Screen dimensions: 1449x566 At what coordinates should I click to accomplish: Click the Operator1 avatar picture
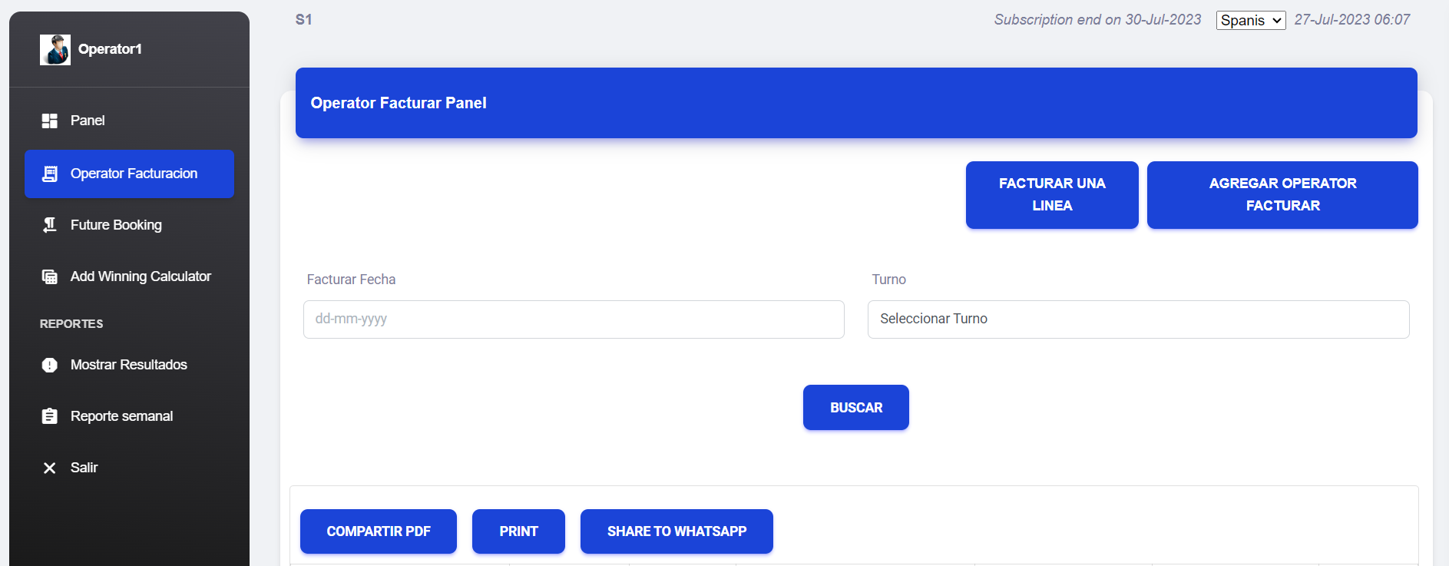(x=55, y=50)
